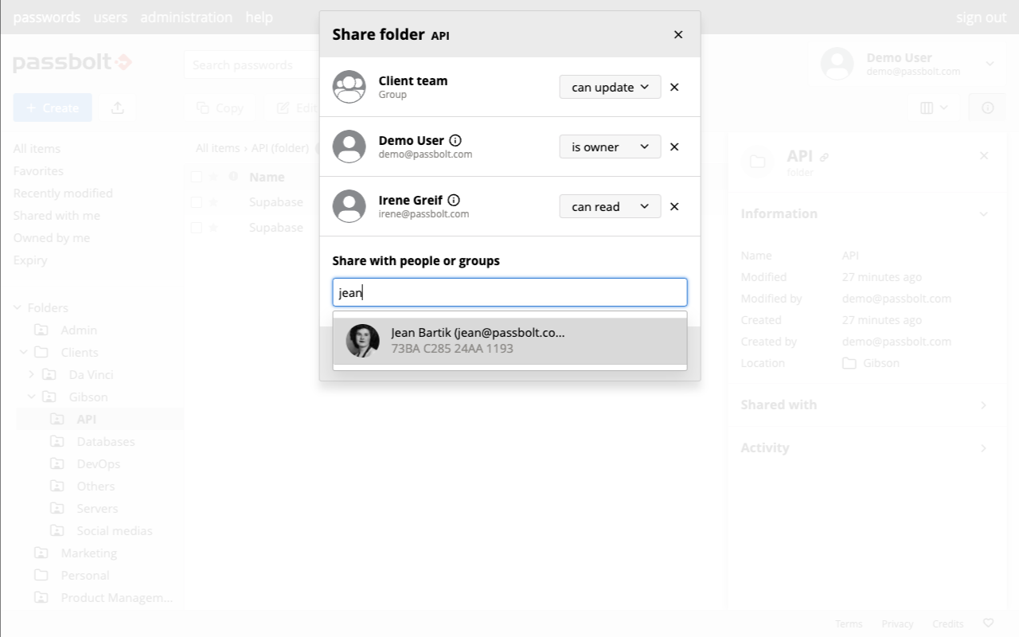Close the API details sidebar
1019x637 pixels.
tap(984, 155)
